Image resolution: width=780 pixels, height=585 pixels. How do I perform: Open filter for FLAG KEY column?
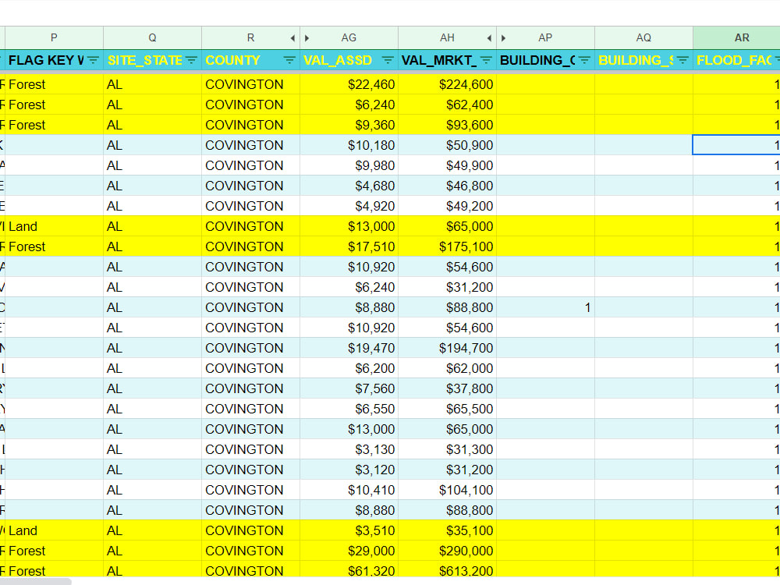click(93, 60)
